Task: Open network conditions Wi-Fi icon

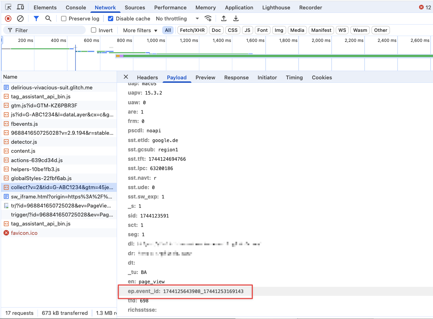Action: tap(208, 19)
